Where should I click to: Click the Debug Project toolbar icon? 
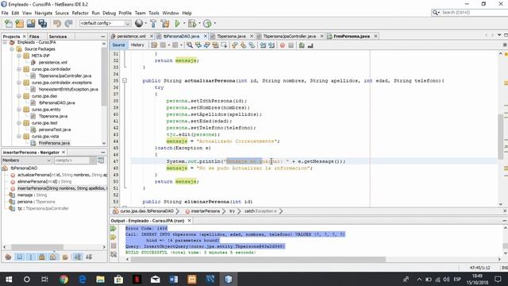point(192,23)
